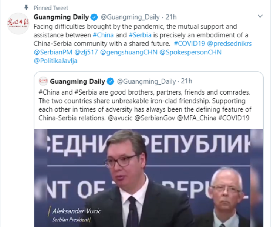The image size is (274, 227).
Task: Click the pinned tweet pushpin icon
Action: (x=26, y=7)
